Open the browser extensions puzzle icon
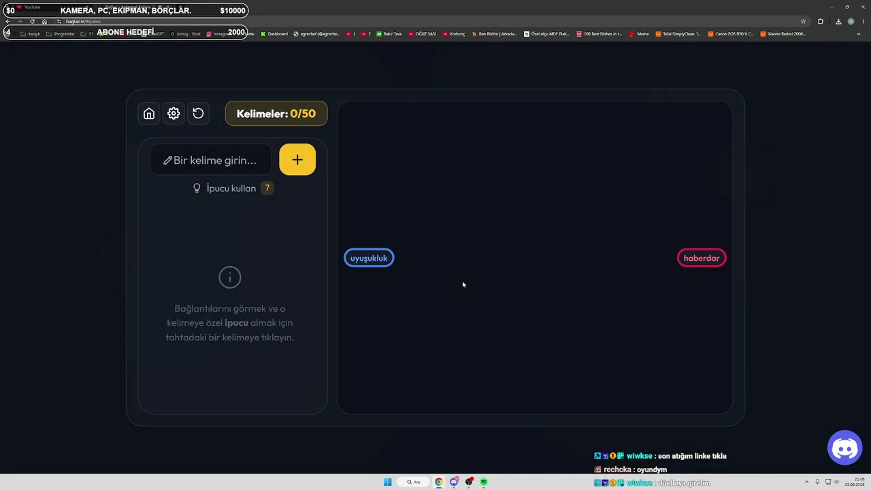The width and height of the screenshot is (871, 490). [x=820, y=21]
